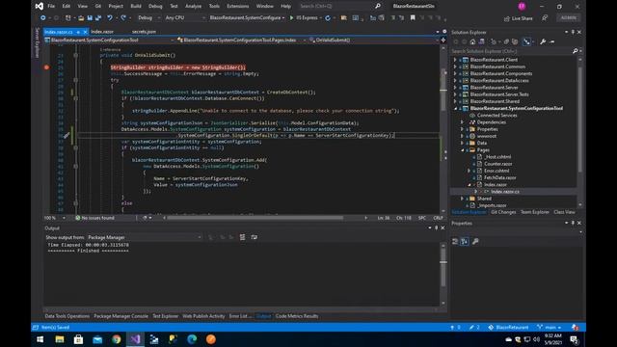The image size is (617, 347).
Task: Open the Debug configuration dropdown
Action: pos(148,18)
